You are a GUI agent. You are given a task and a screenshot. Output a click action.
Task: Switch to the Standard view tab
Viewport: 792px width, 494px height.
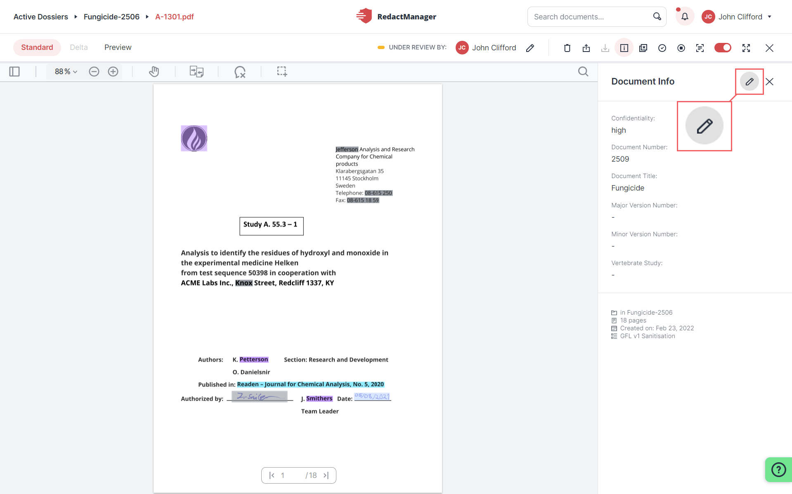[x=37, y=47]
